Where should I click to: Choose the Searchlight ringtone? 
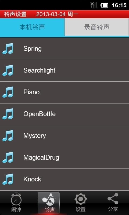(x=64, y=70)
